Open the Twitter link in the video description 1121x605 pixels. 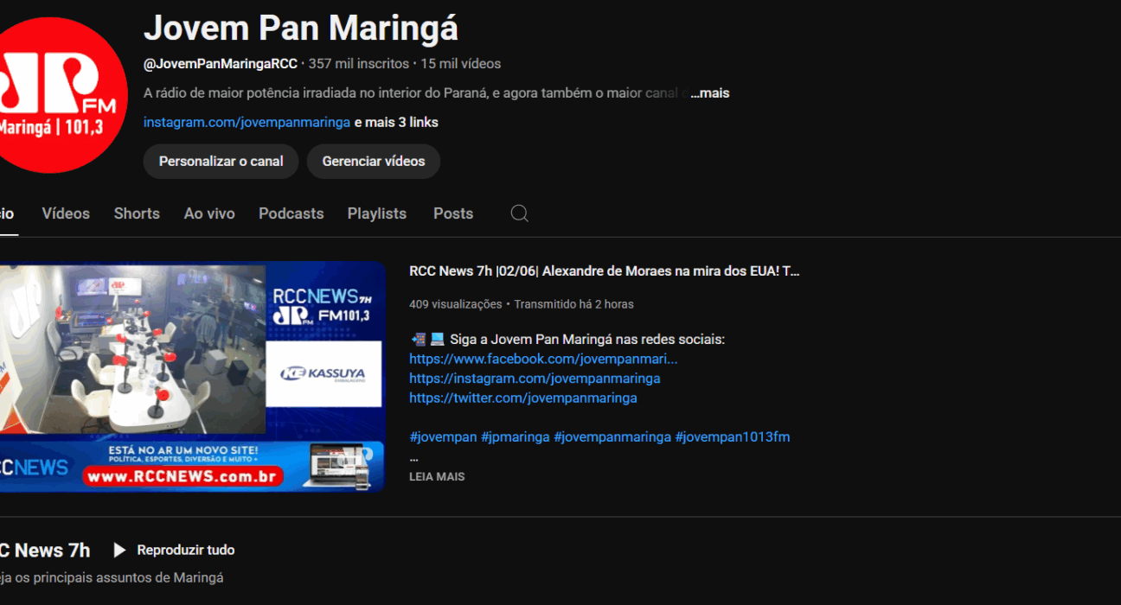523,398
